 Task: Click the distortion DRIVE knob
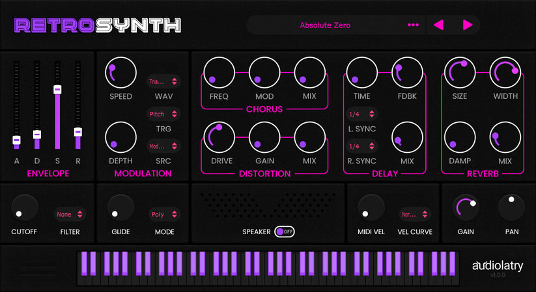219,137
